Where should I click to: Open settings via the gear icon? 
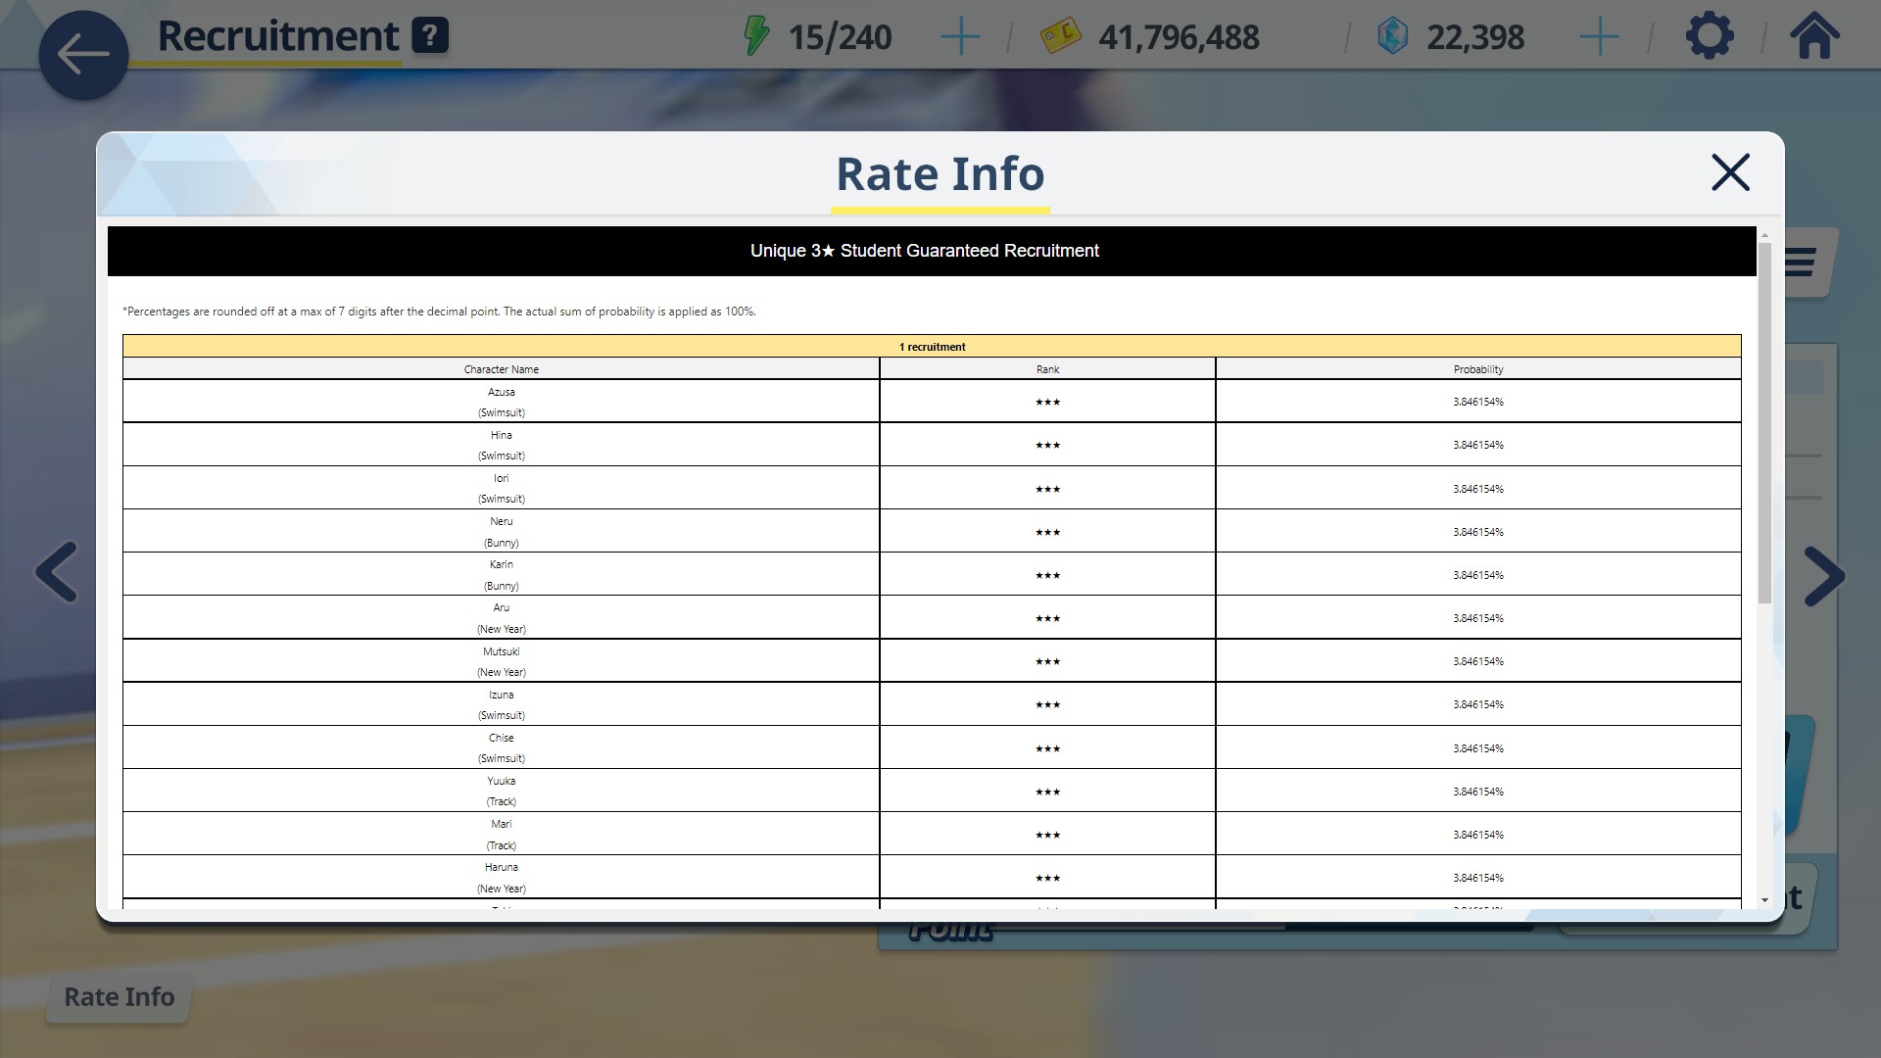(x=1710, y=36)
